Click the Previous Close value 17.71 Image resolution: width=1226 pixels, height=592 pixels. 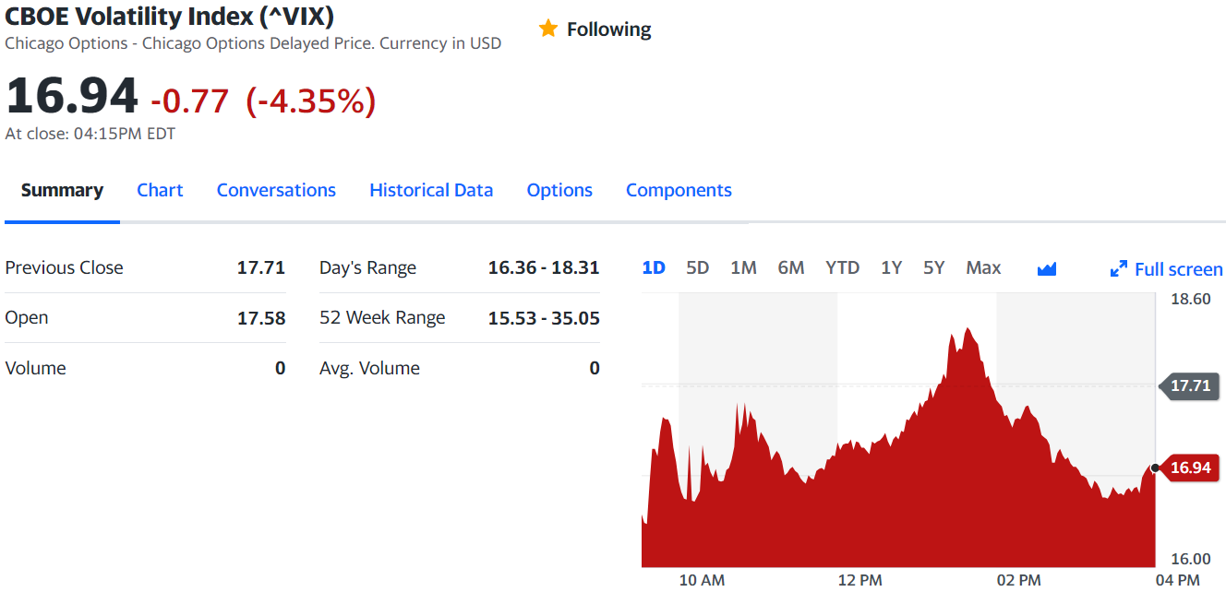(x=261, y=267)
